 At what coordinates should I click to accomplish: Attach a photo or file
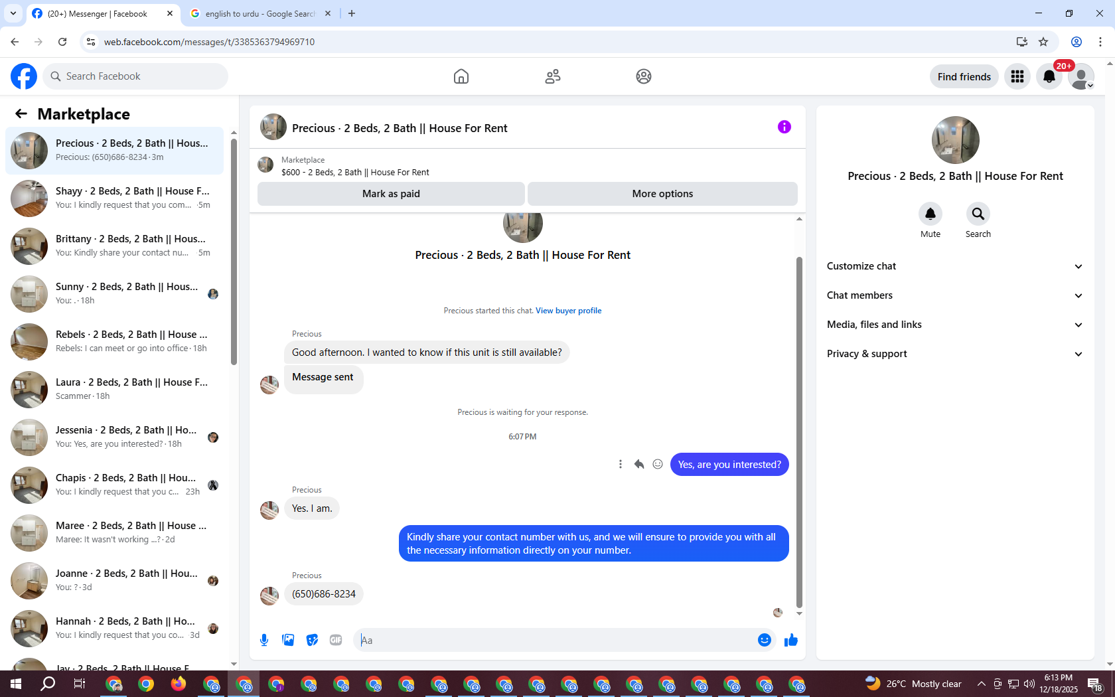[x=288, y=640]
